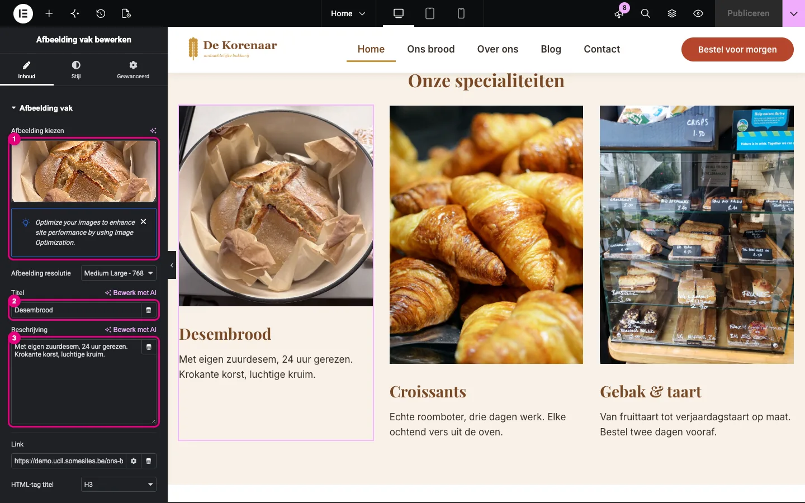This screenshot has height=503, width=805.
Task: Open the HTML-tag titel dropdown
Action: [119, 485]
